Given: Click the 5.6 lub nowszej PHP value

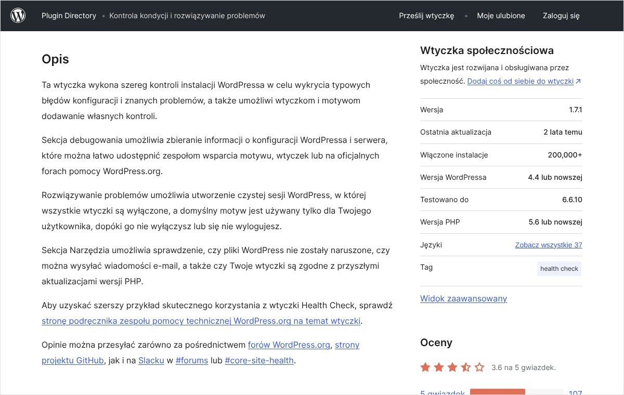Looking at the screenshot, I should click(x=555, y=222).
